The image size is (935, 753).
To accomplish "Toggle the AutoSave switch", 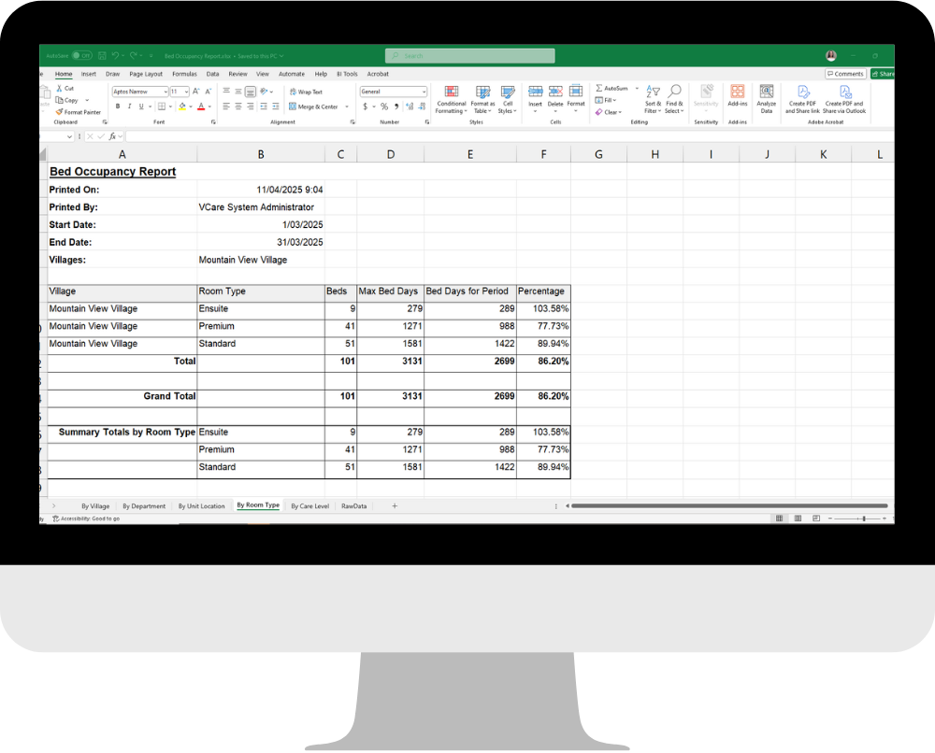I will (x=82, y=55).
